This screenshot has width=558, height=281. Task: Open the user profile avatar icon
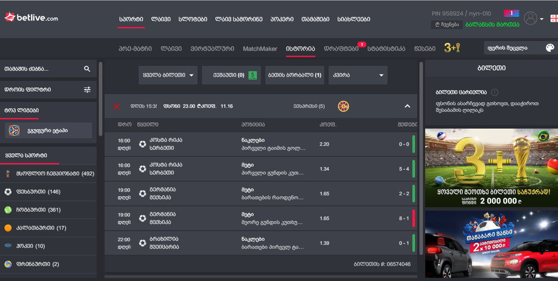pos(530,18)
